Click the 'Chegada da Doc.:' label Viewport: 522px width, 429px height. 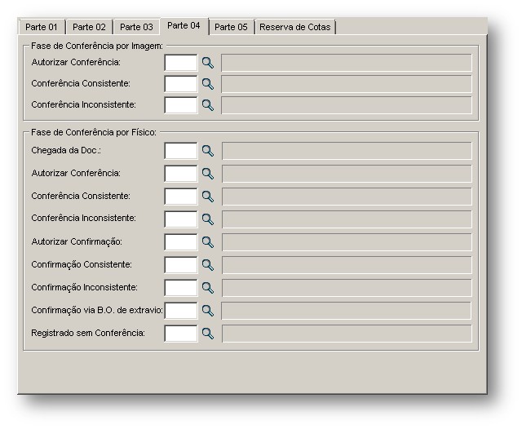point(66,150)
